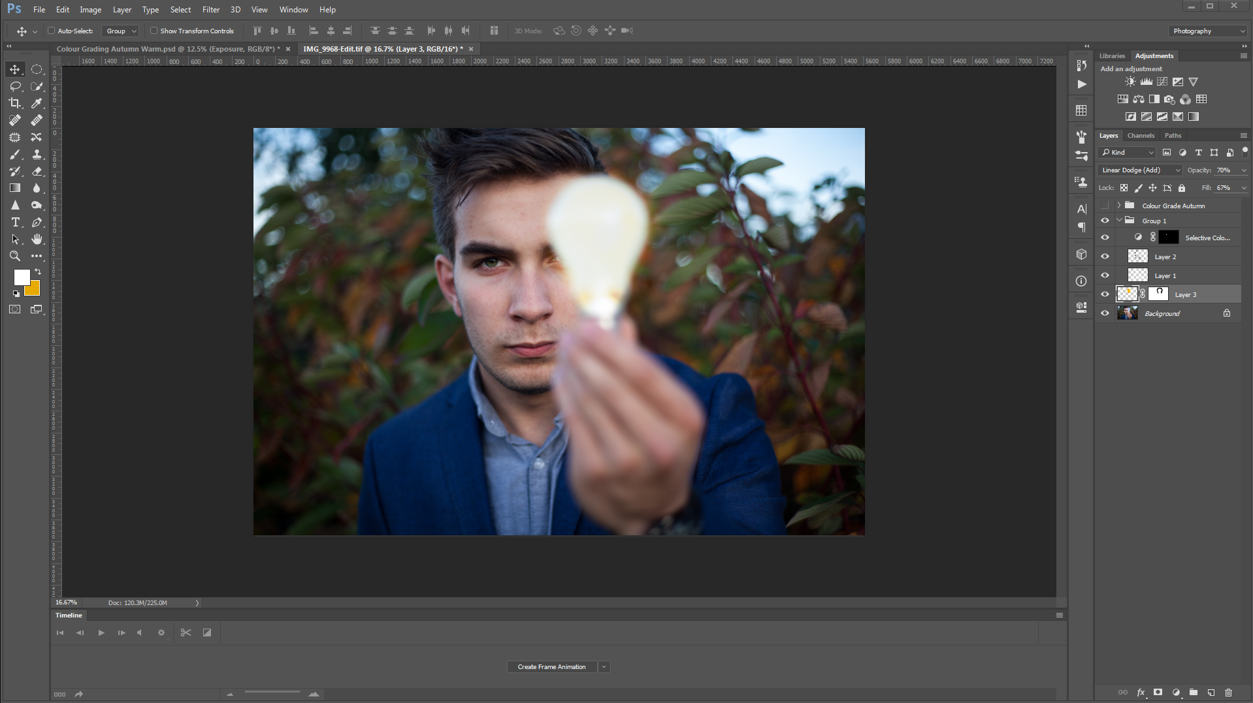Open the layer filter Kind dropdown
Viewport: 1253px width, 703px height.
point(1128,152)
